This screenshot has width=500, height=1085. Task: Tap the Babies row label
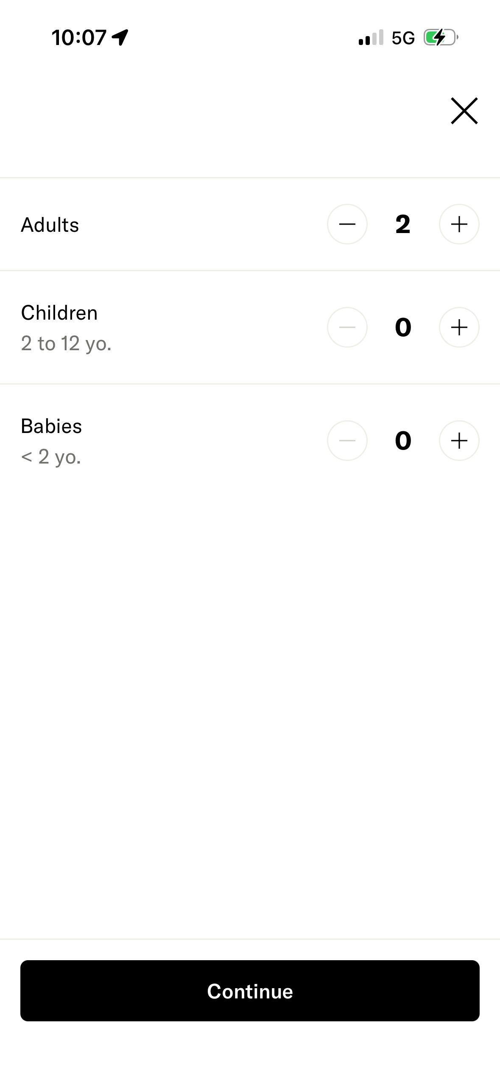pyautogui.click(x=51, y=426)
